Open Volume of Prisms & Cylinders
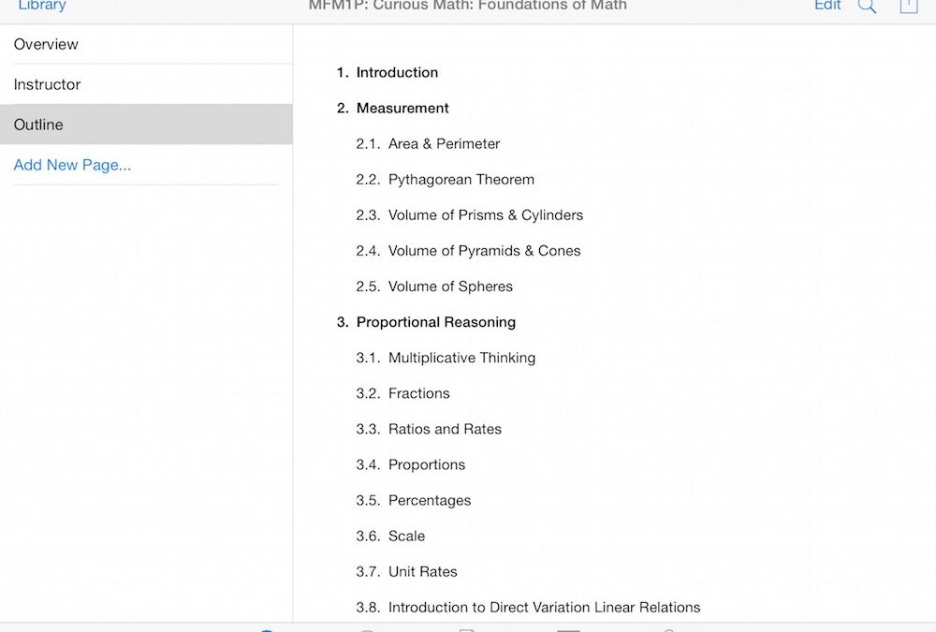 tap(486, 214)
